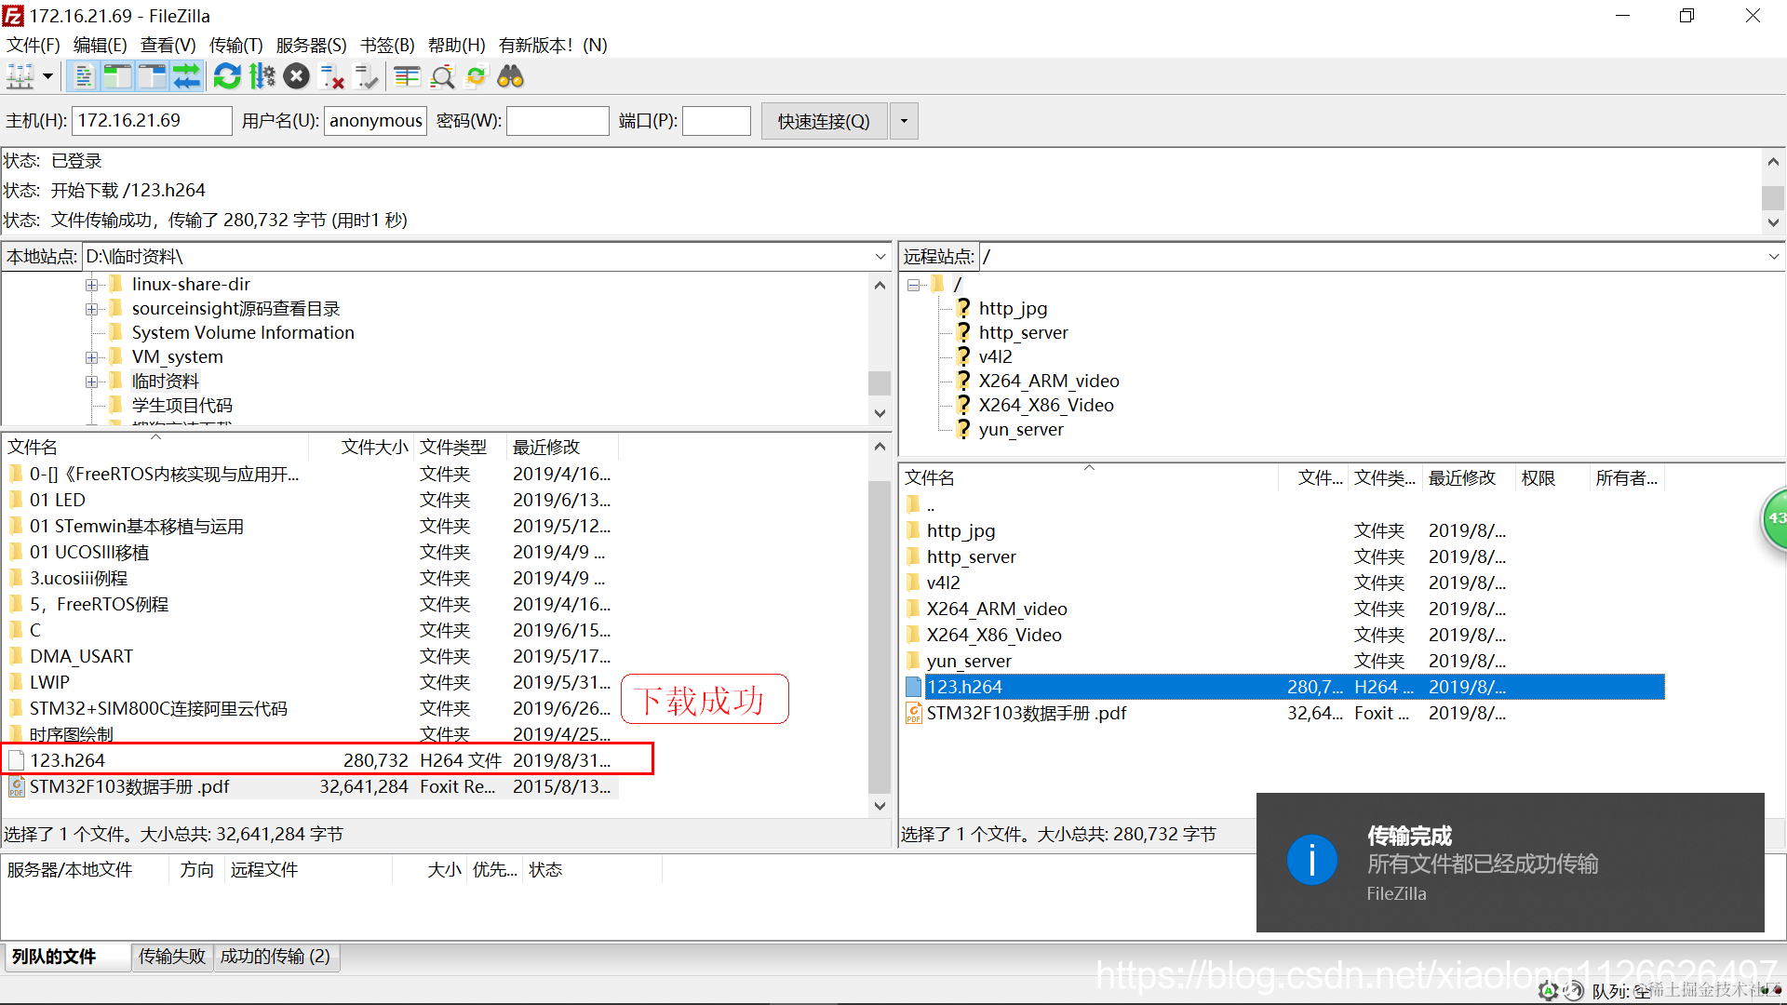Screen dimensions: 1787x1005
Task: Click into the 密码(W) password field
Action: [558, 121]
